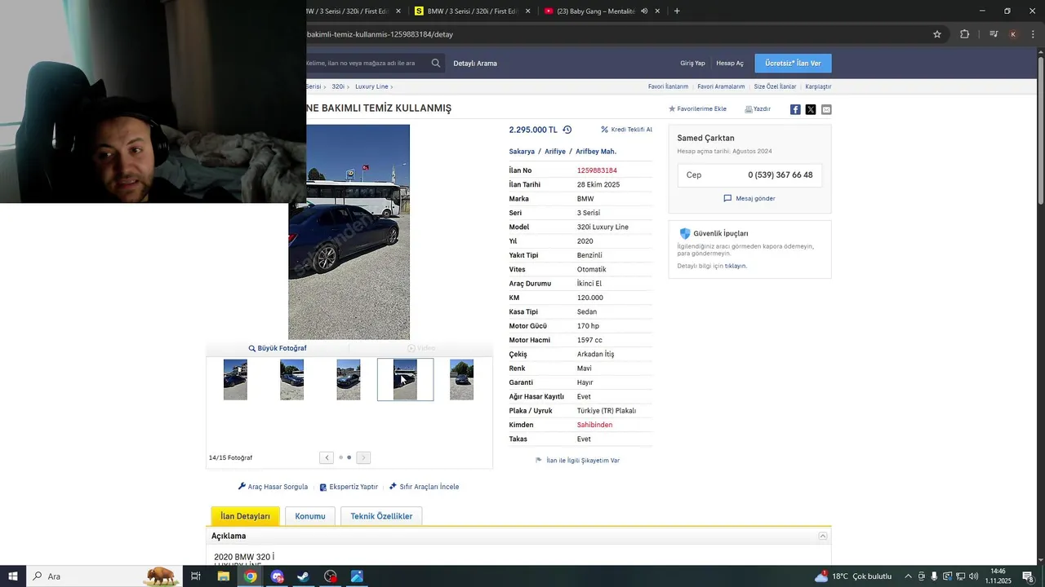Focus the site search input field
This screenshot has width=1045, height=587.
(x=365, y=63)
